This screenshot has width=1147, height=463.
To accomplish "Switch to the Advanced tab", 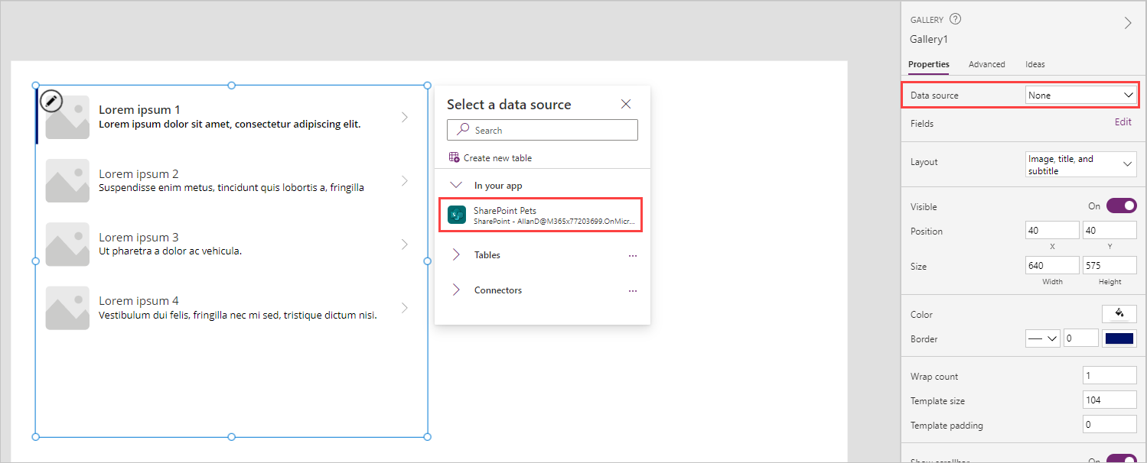I will 986,64.
